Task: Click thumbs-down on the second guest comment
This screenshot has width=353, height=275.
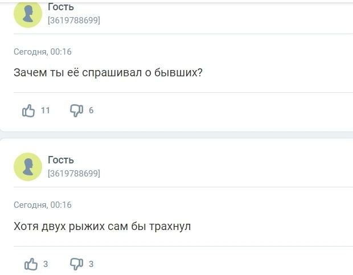Action: (76, 264)
